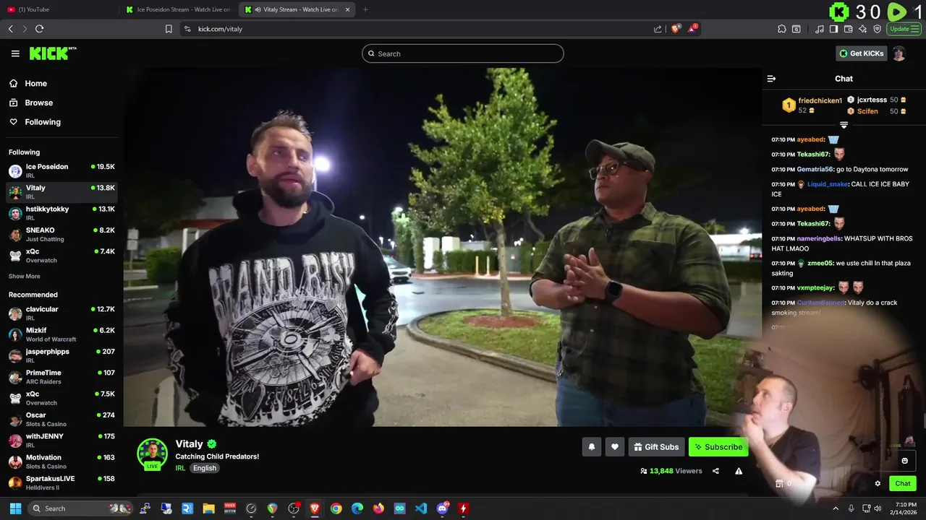This screenshot has width=926, height=520.
Task: Open clavicular recommended channel
Action: 61,313
